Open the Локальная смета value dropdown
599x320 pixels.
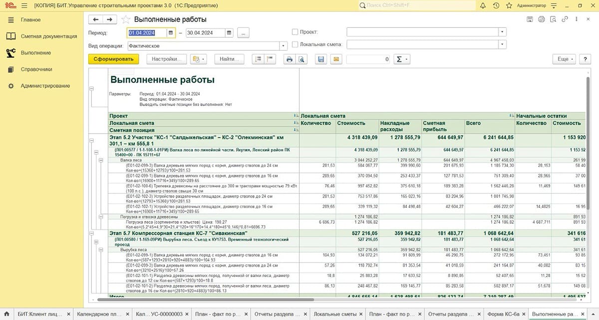click(502, 44)
